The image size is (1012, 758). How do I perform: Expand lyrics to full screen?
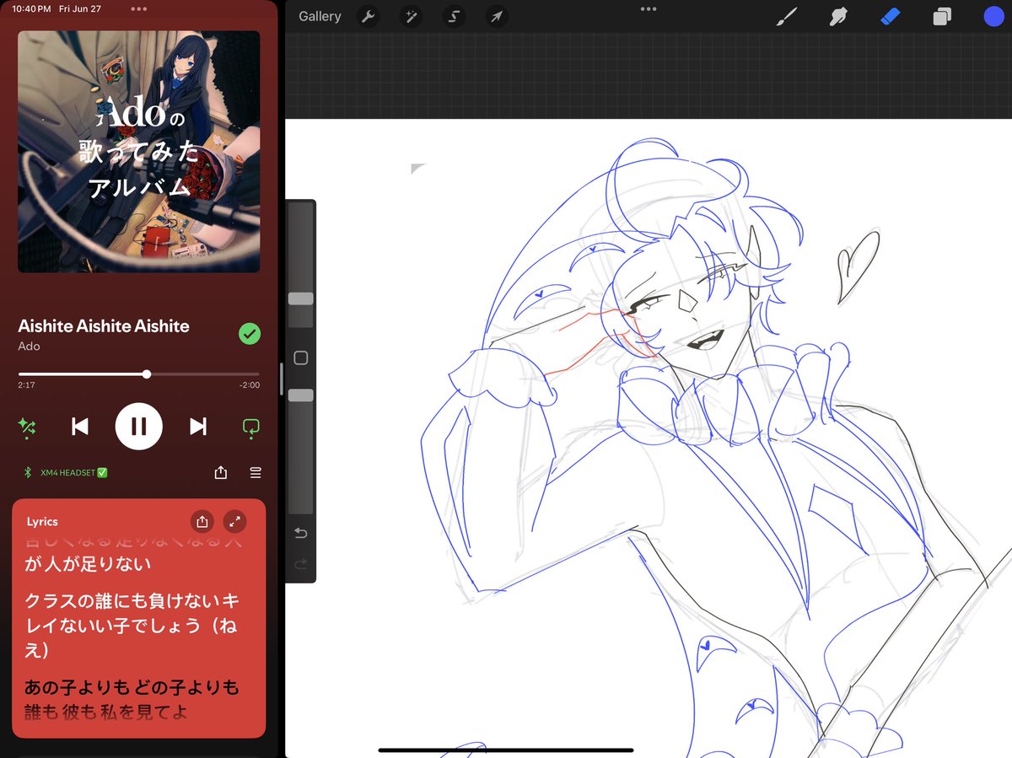(x=234, y=521)
